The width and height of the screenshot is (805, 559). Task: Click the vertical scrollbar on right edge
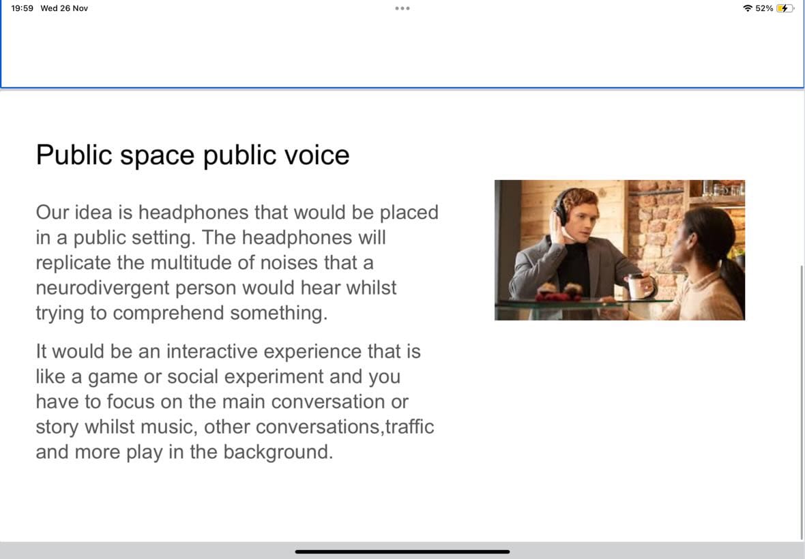coord(802,401)
